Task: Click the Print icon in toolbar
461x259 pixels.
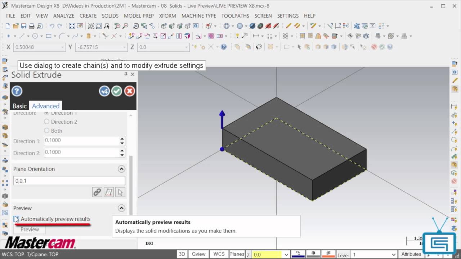Action: tap(31, 26)
